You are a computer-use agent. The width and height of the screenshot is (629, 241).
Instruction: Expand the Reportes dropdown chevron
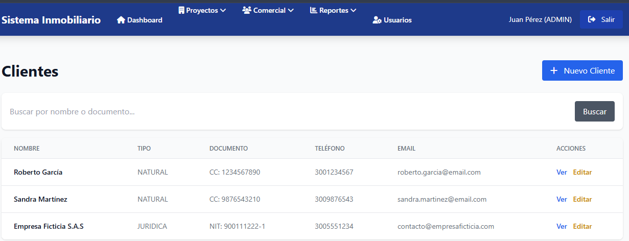point(354,10)
